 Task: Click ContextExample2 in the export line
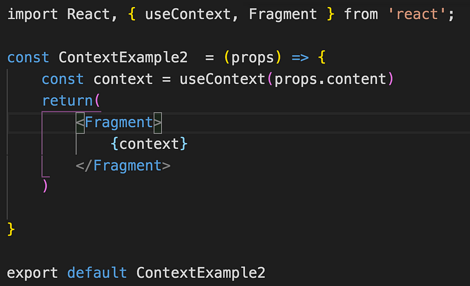201,272
